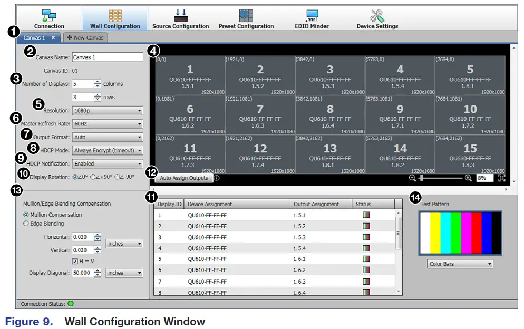Select the Edge Blending radio button

[x=25, y=223]
